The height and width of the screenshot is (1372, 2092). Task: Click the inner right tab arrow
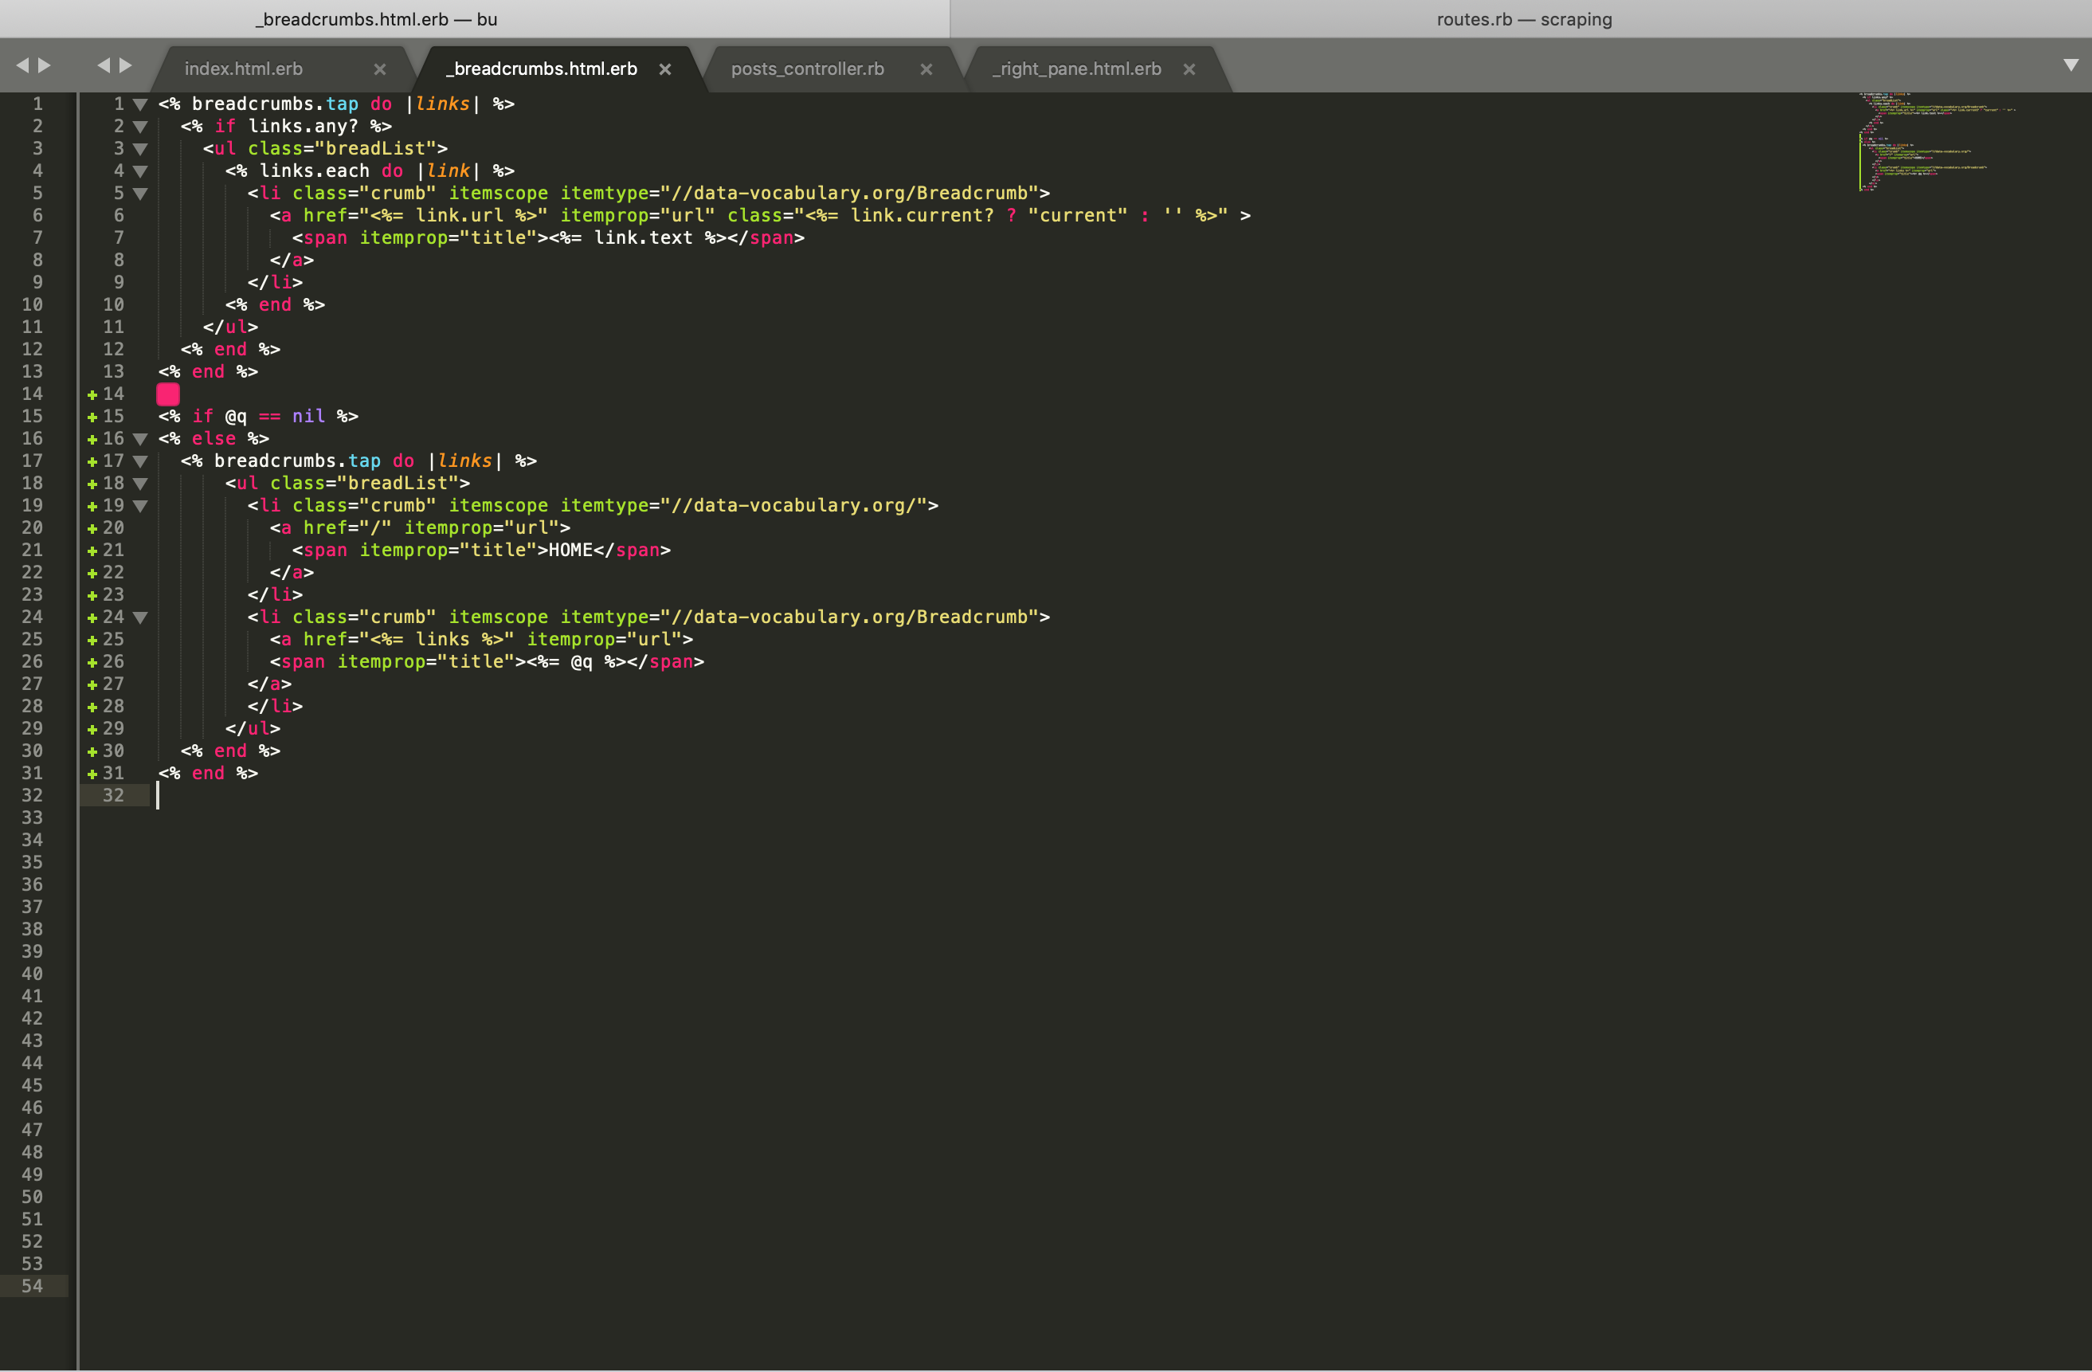coord(126,65)
